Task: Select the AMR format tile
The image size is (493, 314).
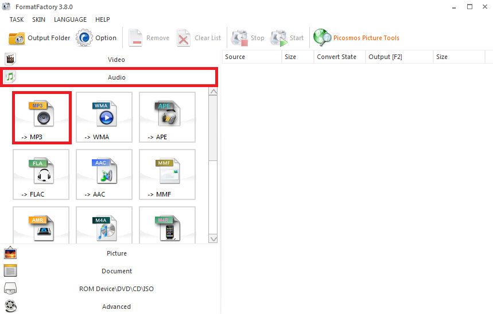Action: pos(41,225)
